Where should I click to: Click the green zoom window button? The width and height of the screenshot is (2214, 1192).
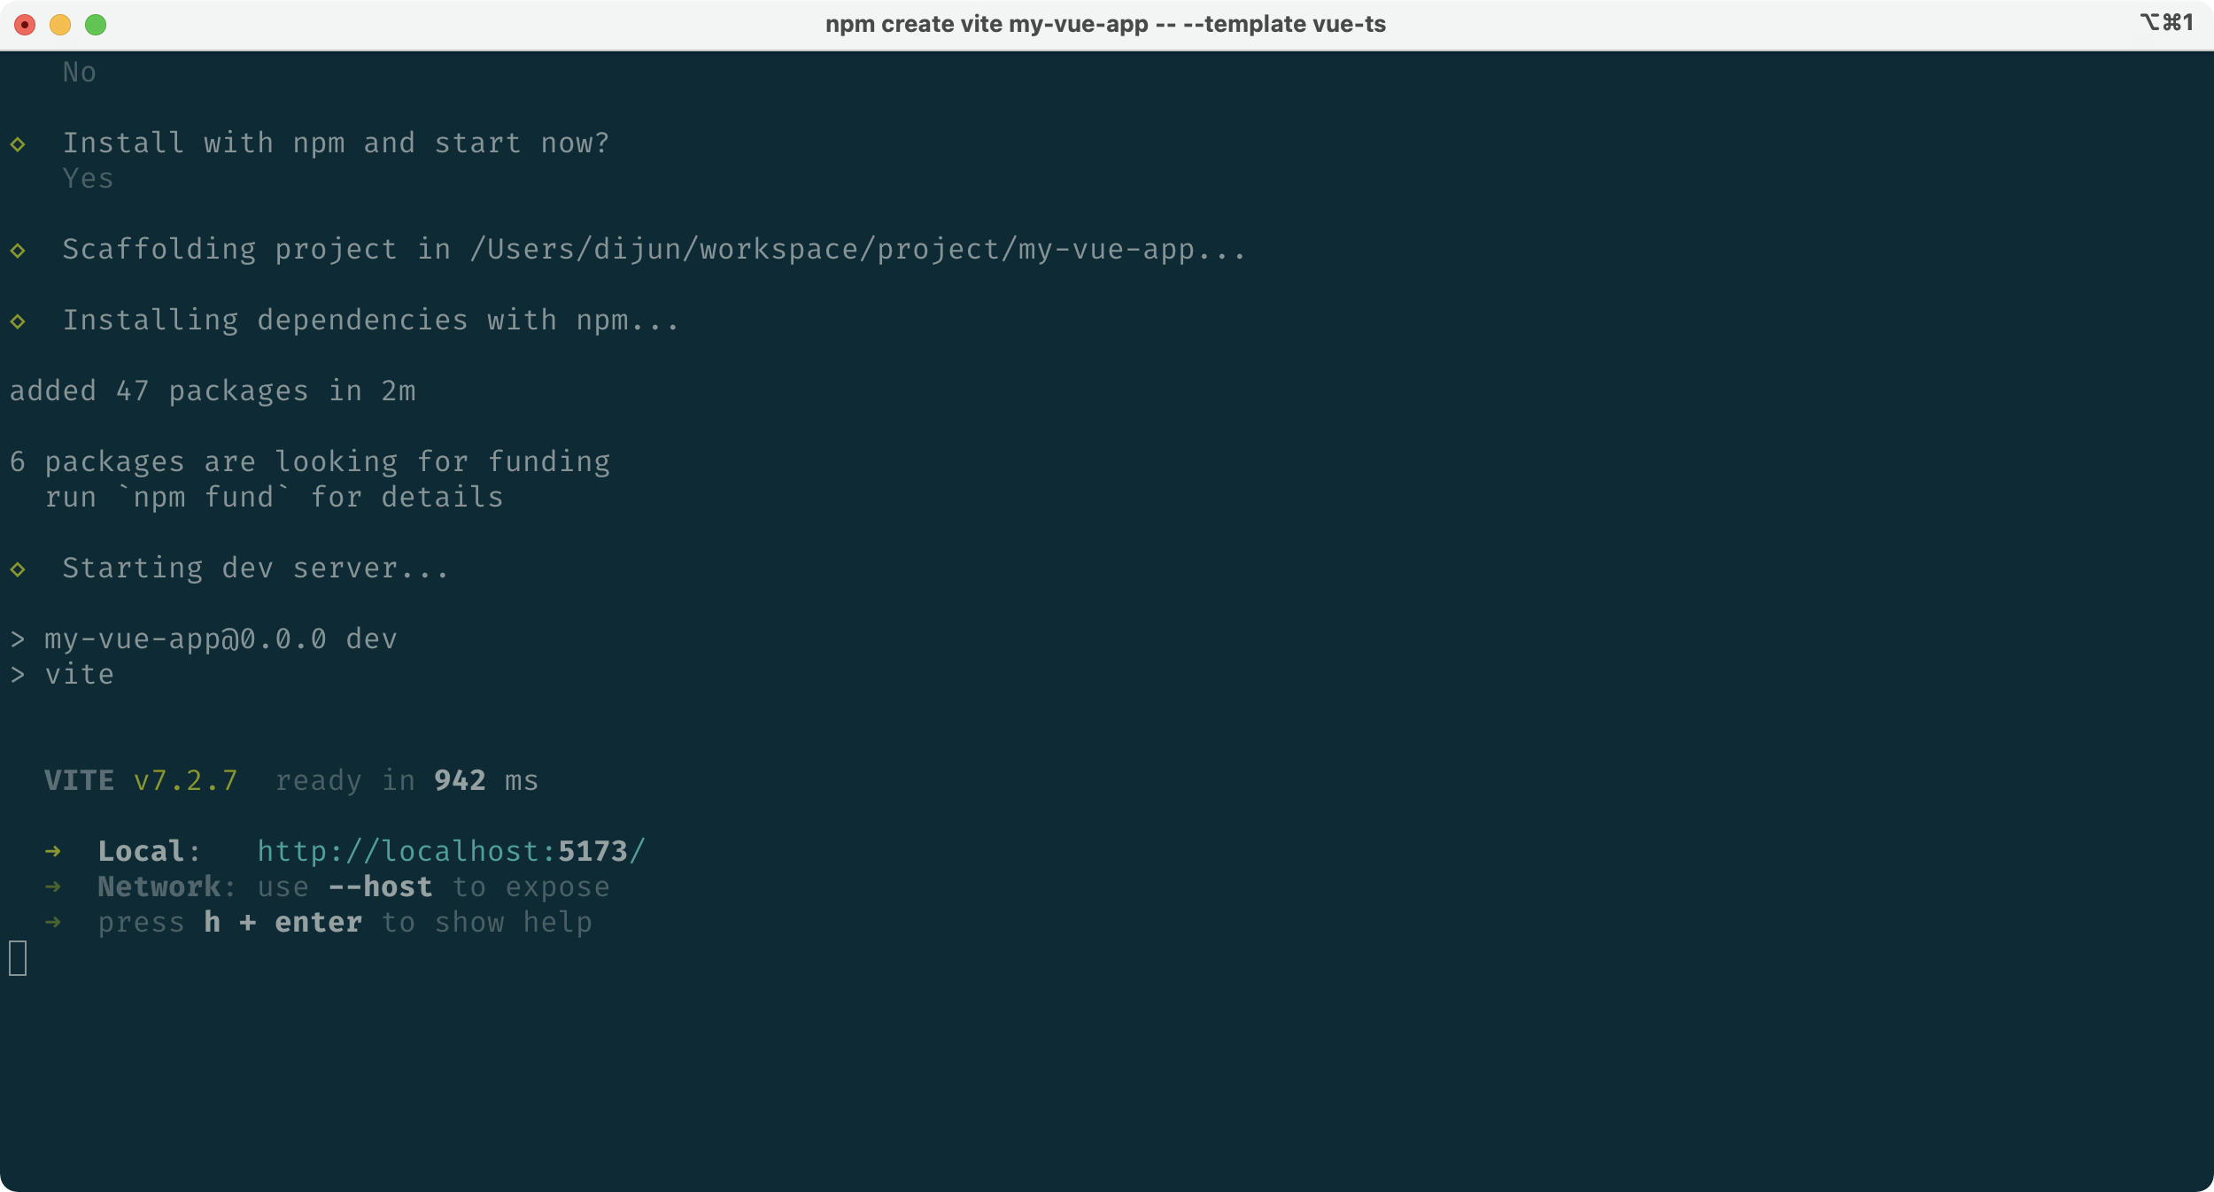coord(96,25)
